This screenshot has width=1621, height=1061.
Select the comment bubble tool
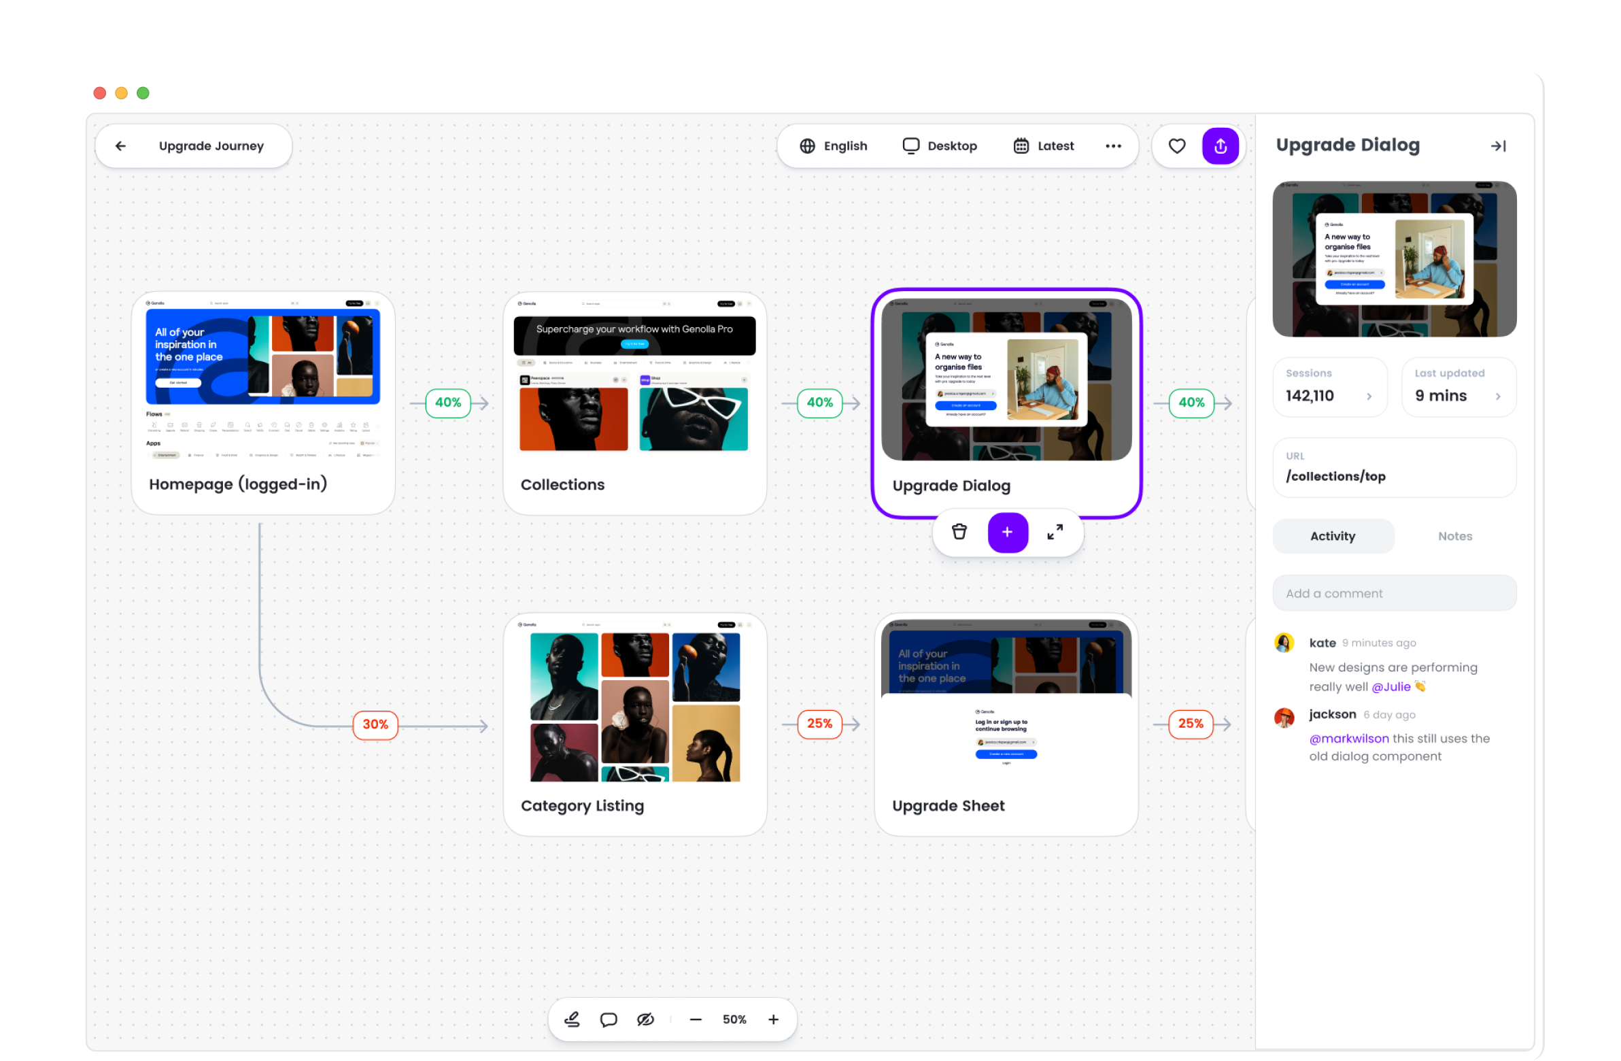point(609,1020)
